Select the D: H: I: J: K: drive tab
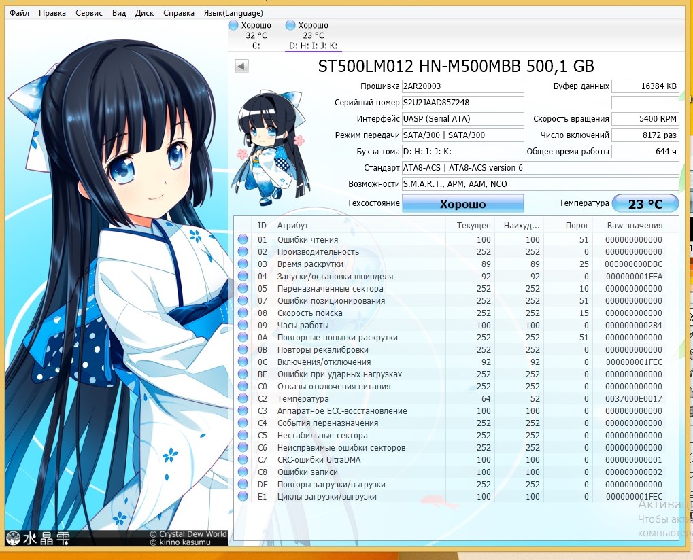 click(313, 35)
